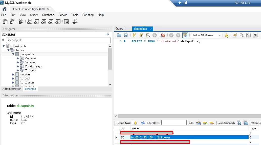The width and height of the screenshot is (261, 145).
Task: Collapse the datapoints table node
Action: 13,54
